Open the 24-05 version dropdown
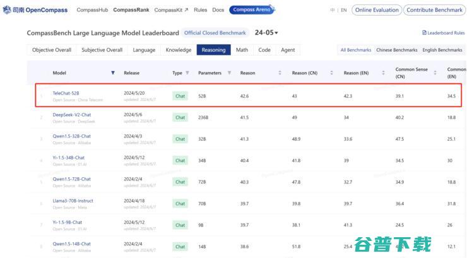Image resolution: width=467 pixels, height=258 pixels. coord(266,33)
